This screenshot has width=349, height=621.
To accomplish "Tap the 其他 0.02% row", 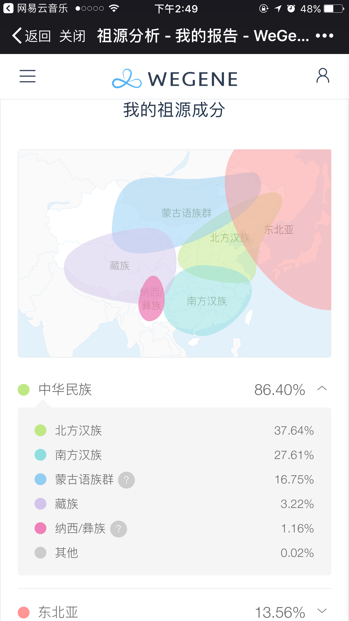I will [x=174, y=553].
